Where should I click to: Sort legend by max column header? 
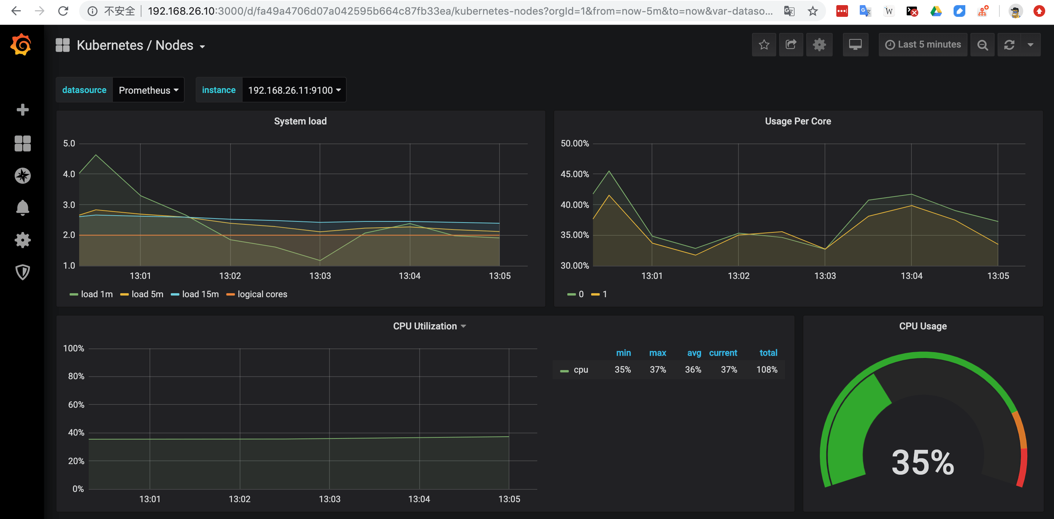tap(657, 353)
